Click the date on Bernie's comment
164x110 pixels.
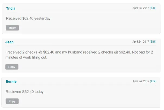point(141,81)
